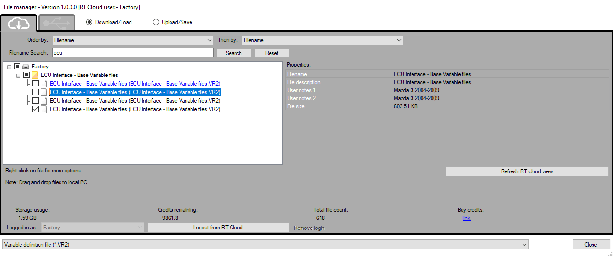This screenshot has height=257, width=613.
Task: Open the Order by dropdown
Action: [133, 40]
